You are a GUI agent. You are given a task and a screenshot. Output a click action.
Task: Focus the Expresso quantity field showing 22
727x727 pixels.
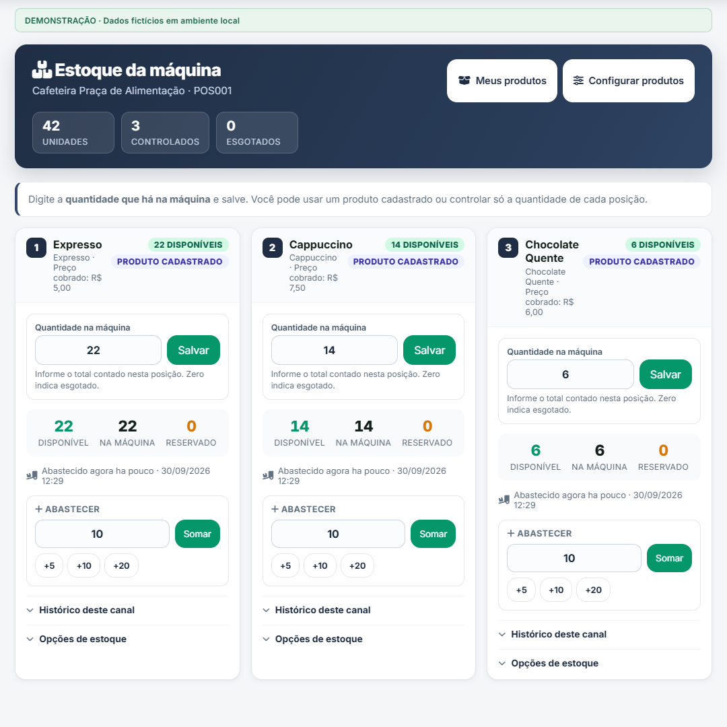tap(98, 350)
